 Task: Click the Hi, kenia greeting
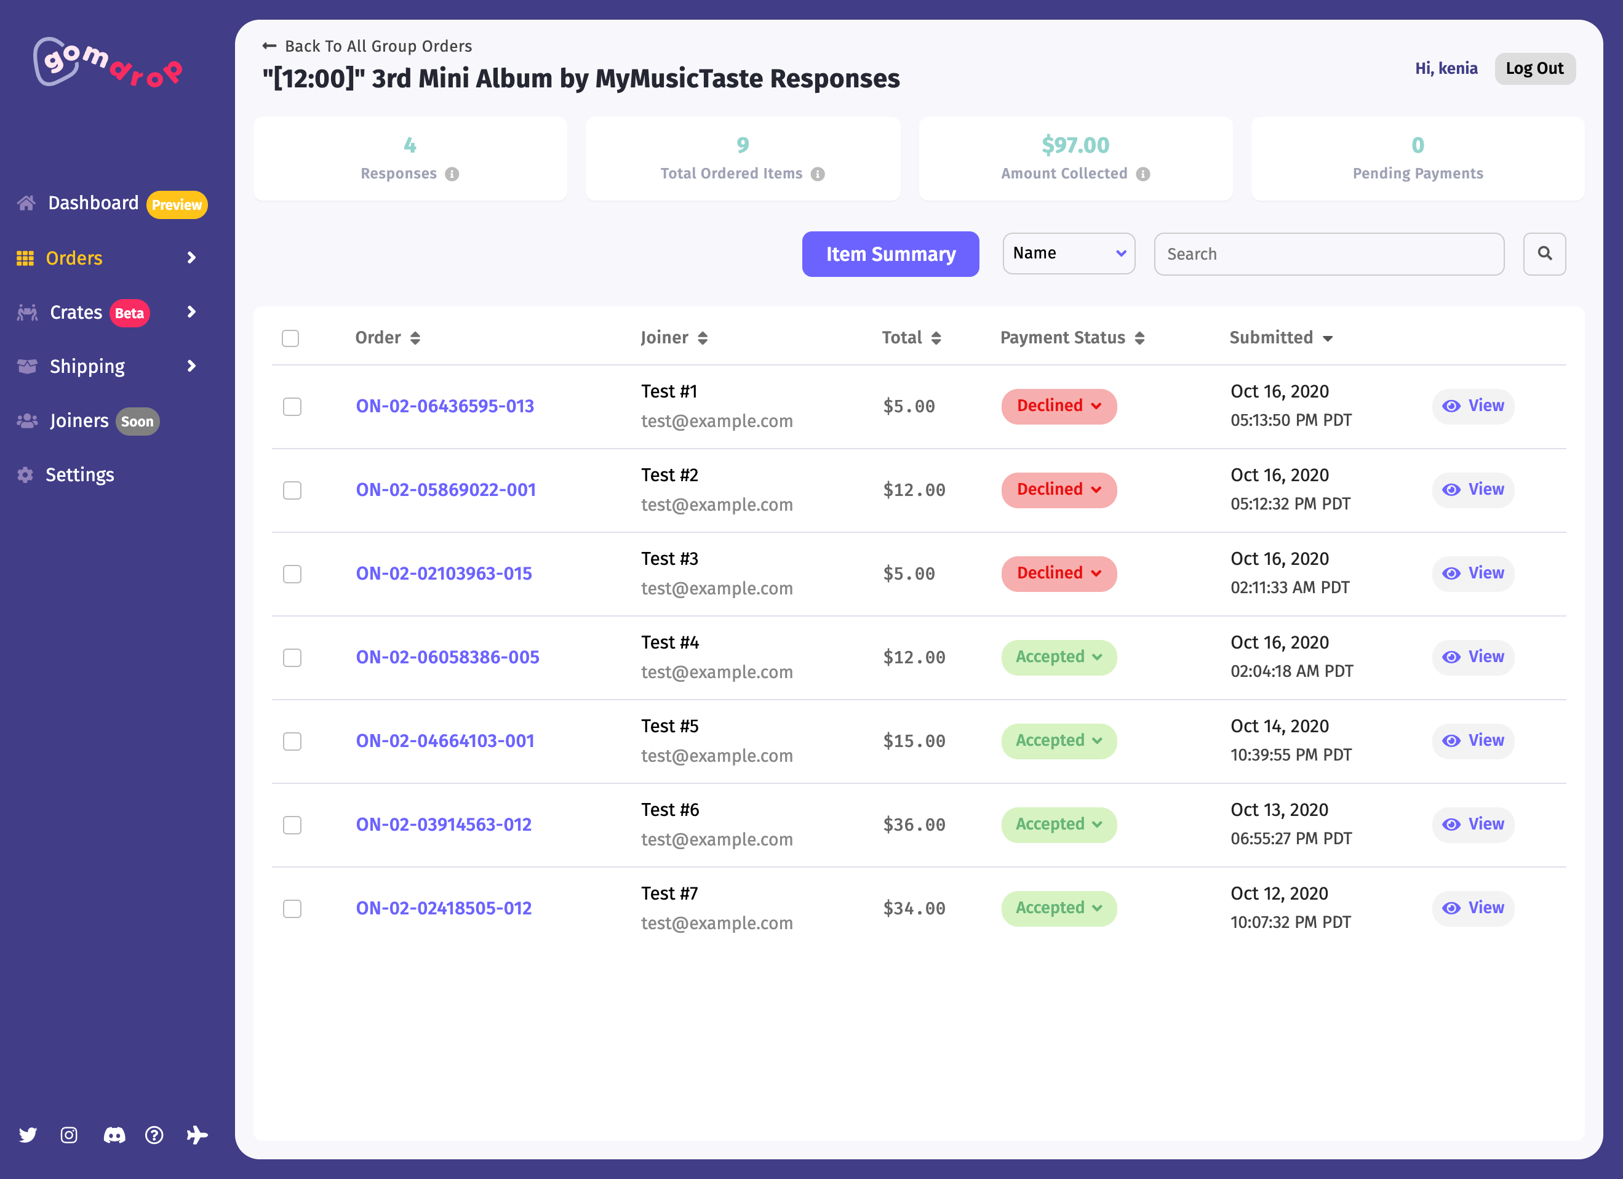[1446, 69]
